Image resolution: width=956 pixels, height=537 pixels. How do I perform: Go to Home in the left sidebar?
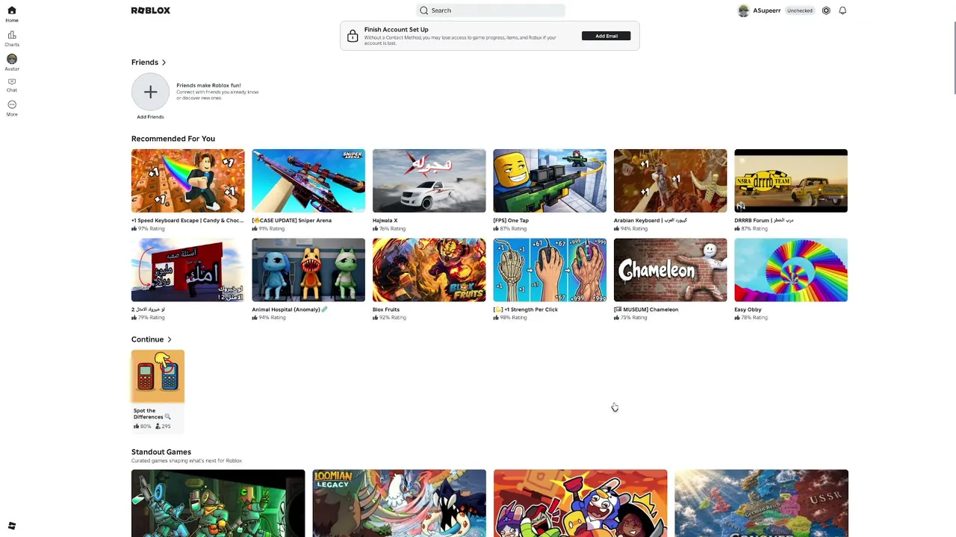12,14
